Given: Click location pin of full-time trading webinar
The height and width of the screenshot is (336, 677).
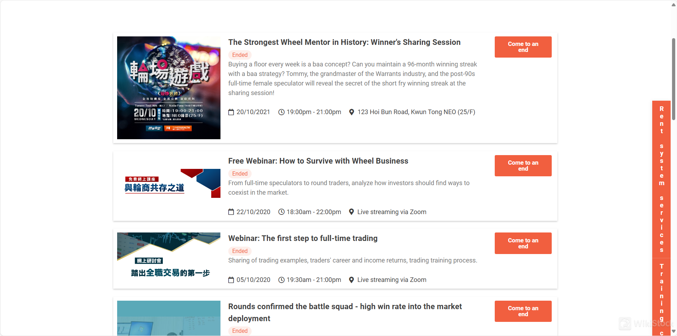Looking at the screenshot, I should (351, 280).
